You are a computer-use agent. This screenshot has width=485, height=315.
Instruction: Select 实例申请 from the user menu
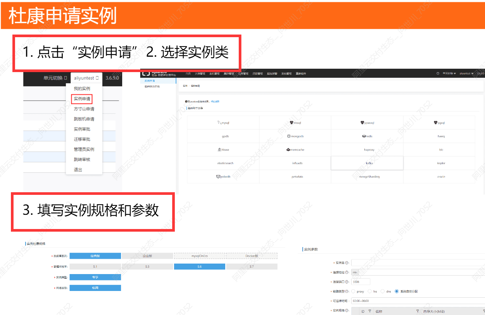pyautogui.click(x=82, y=99)
